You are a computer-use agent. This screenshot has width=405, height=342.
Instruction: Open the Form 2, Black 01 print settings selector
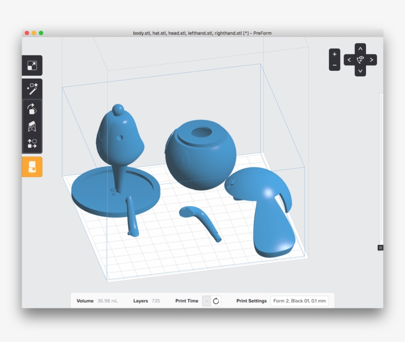pos(300,300)
